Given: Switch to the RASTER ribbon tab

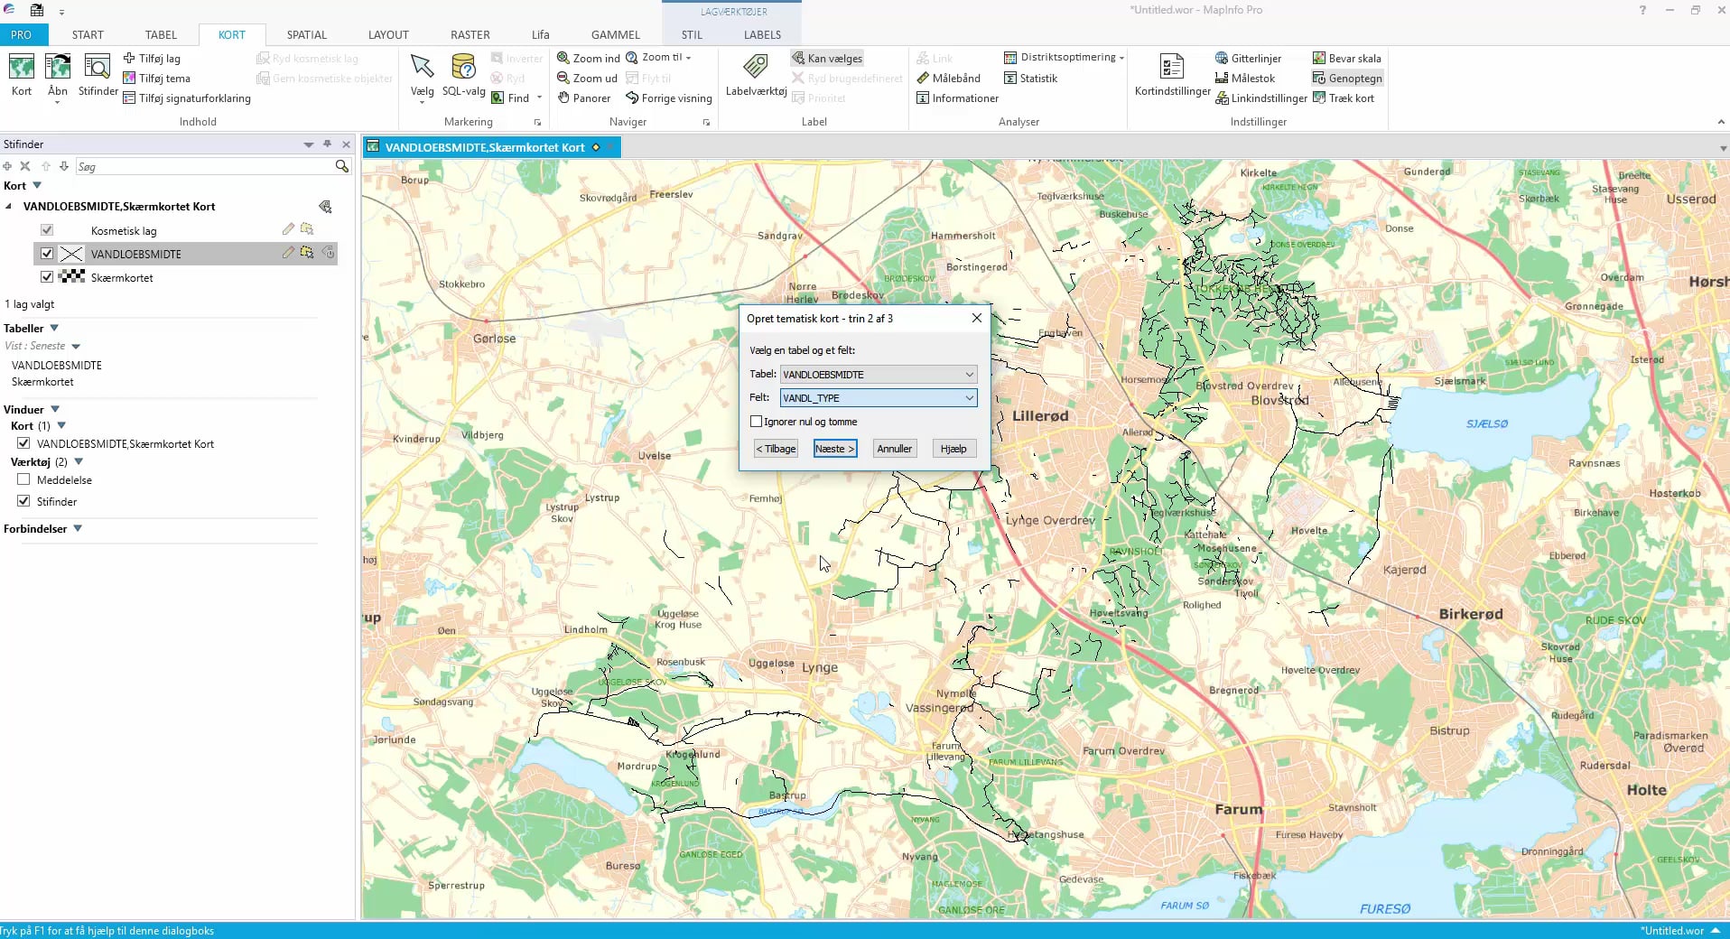Looking at the screenshot, I should (x=470, y=34).
